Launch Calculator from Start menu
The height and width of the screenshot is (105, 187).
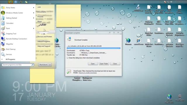(x=10, y=23)
